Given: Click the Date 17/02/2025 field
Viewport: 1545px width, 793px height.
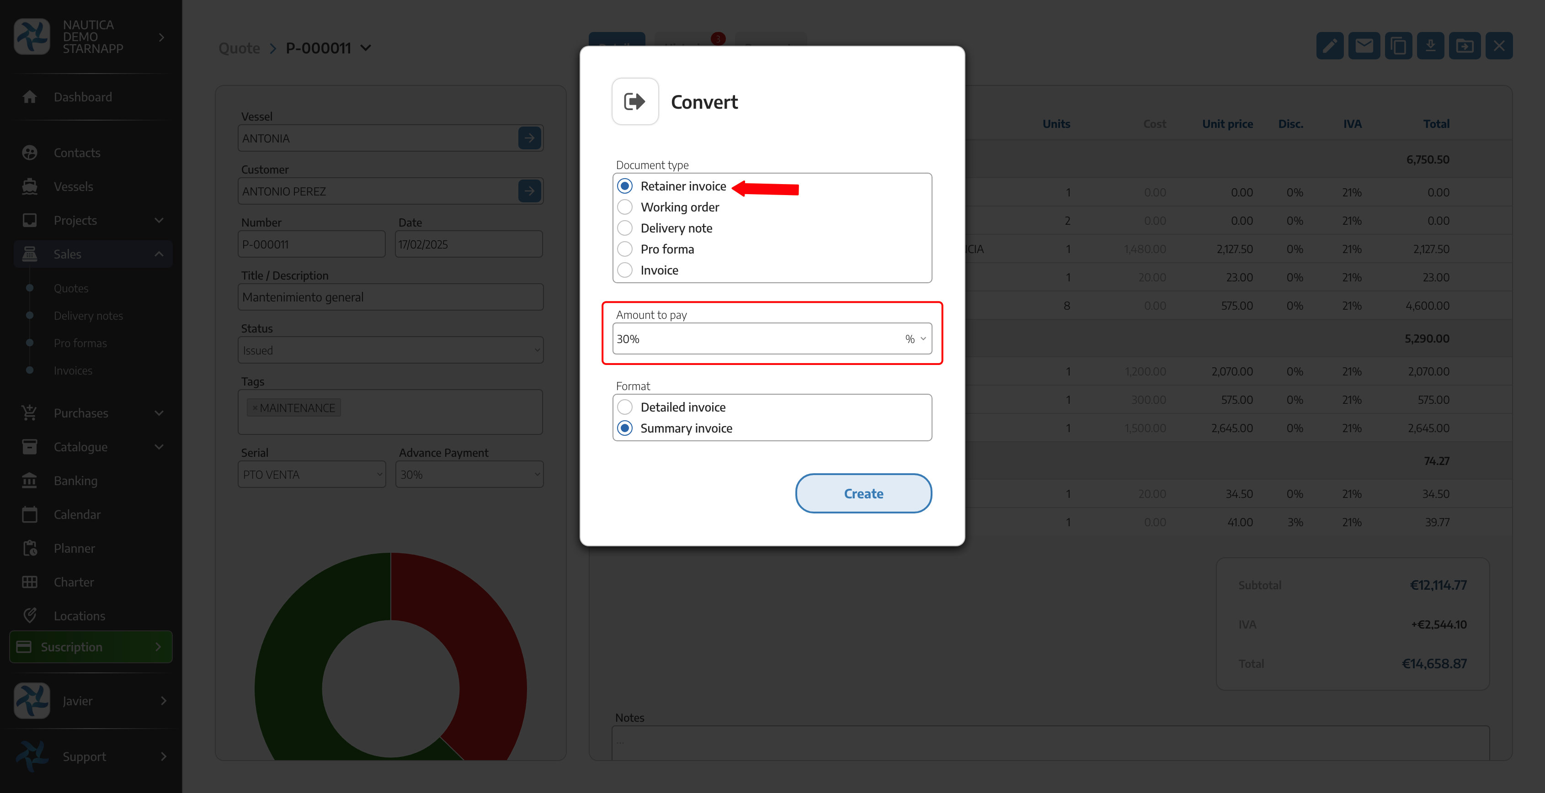Looking at the screenshot, I should pyautogui.click(x=469, y=244).
